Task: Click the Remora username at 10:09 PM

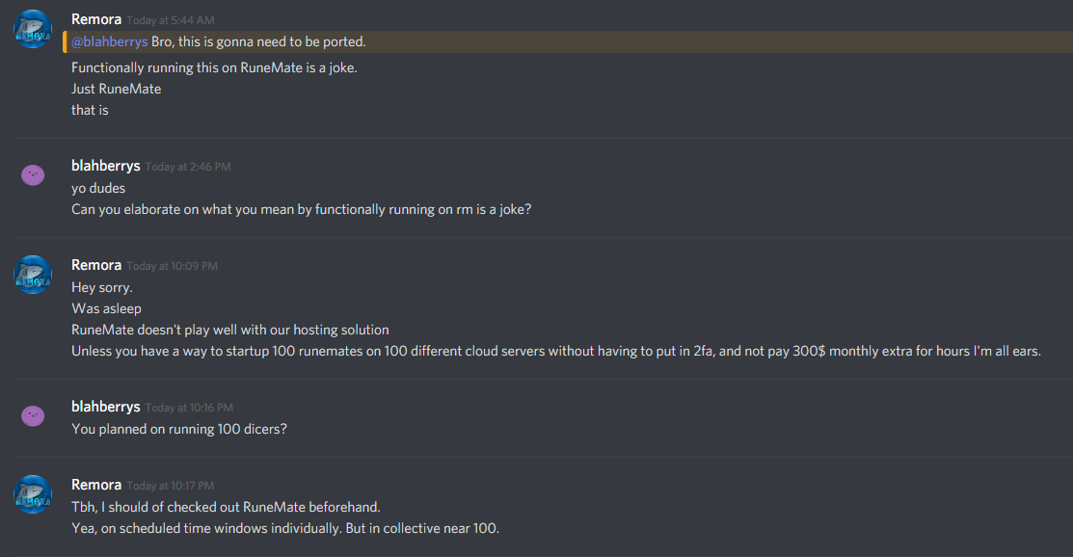Action: (x=96, y=265)
